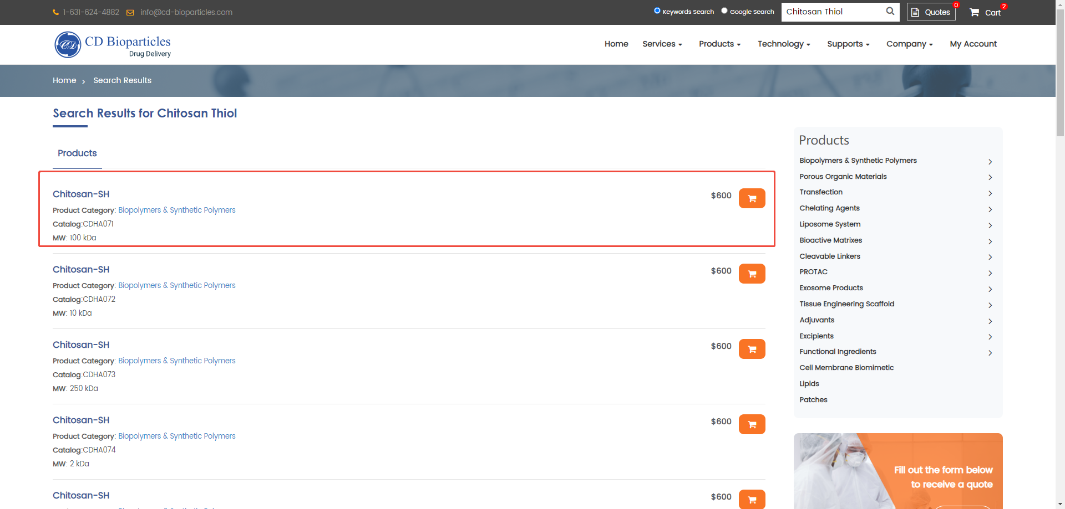
Task: Expand the Services dropdown menu
Action: [x=662, y=44]
